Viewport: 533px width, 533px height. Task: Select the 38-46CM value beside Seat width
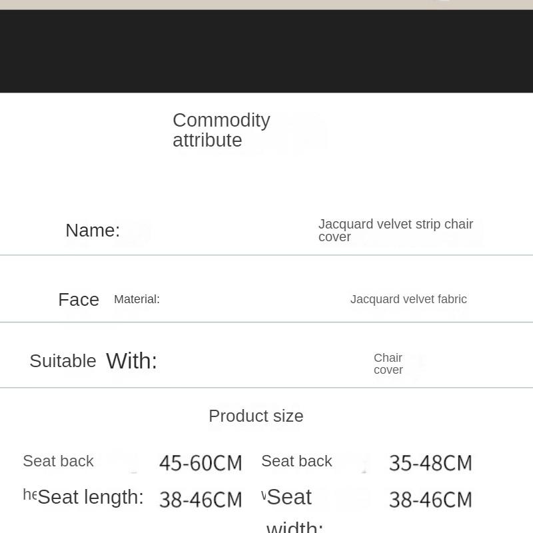(x=430, y=500)
